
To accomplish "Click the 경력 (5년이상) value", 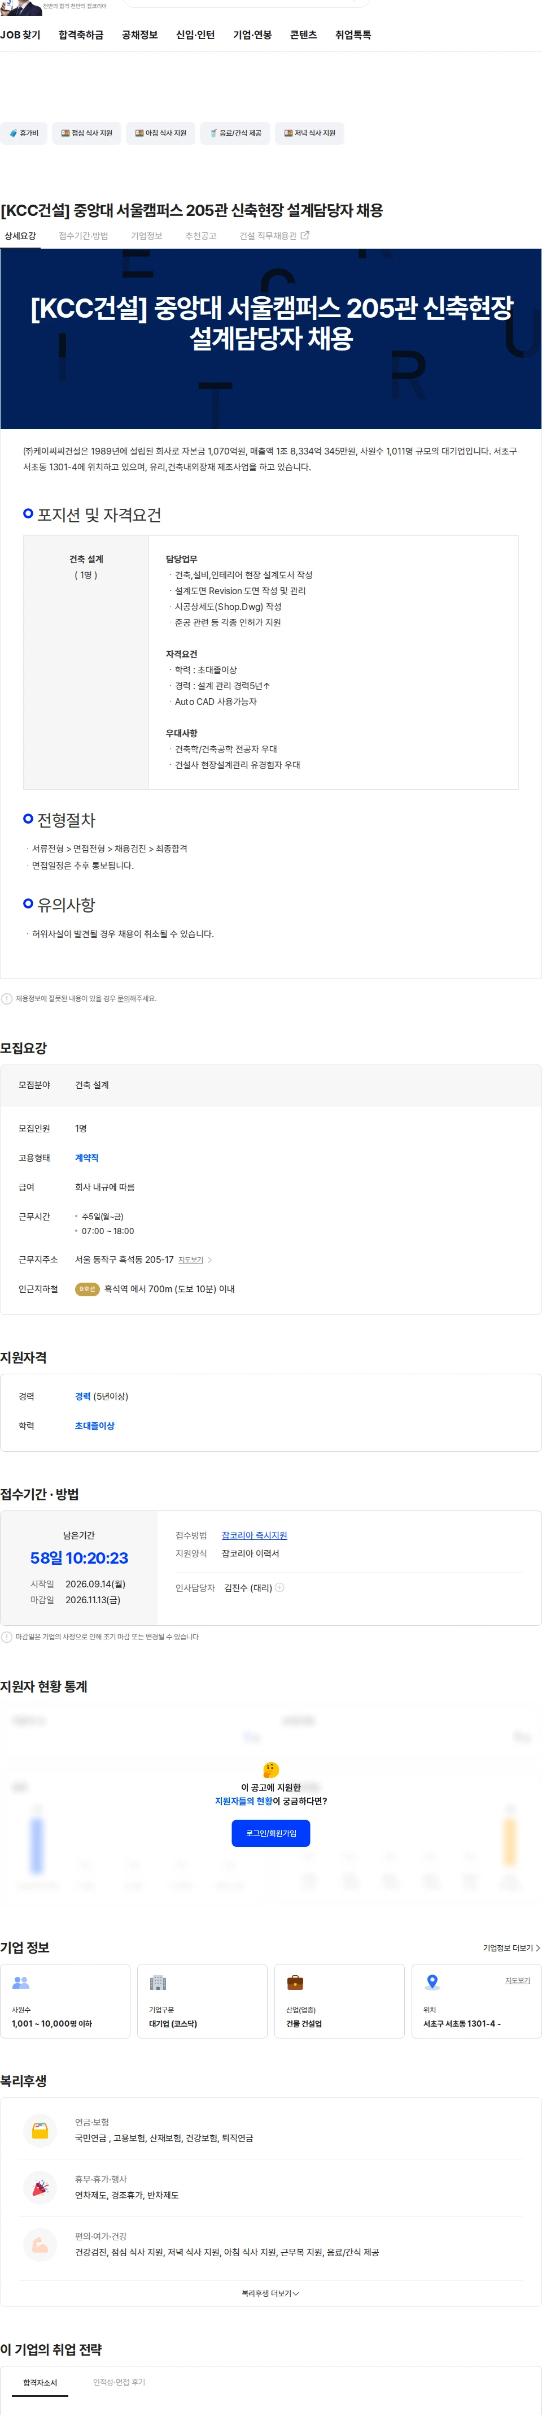I will (x=101, y=1396).
